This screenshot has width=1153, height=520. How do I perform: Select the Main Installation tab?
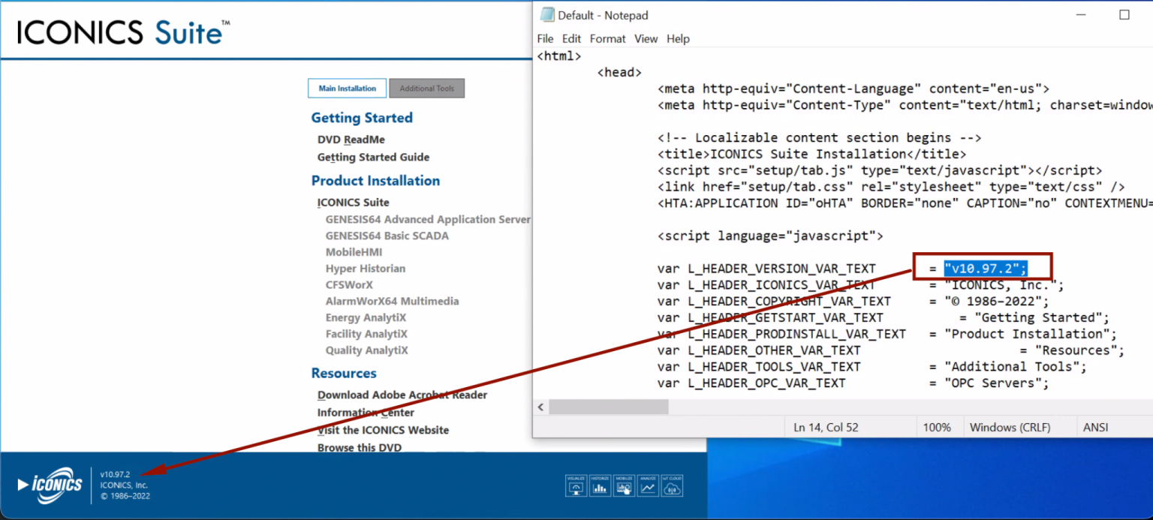point(347,89)
